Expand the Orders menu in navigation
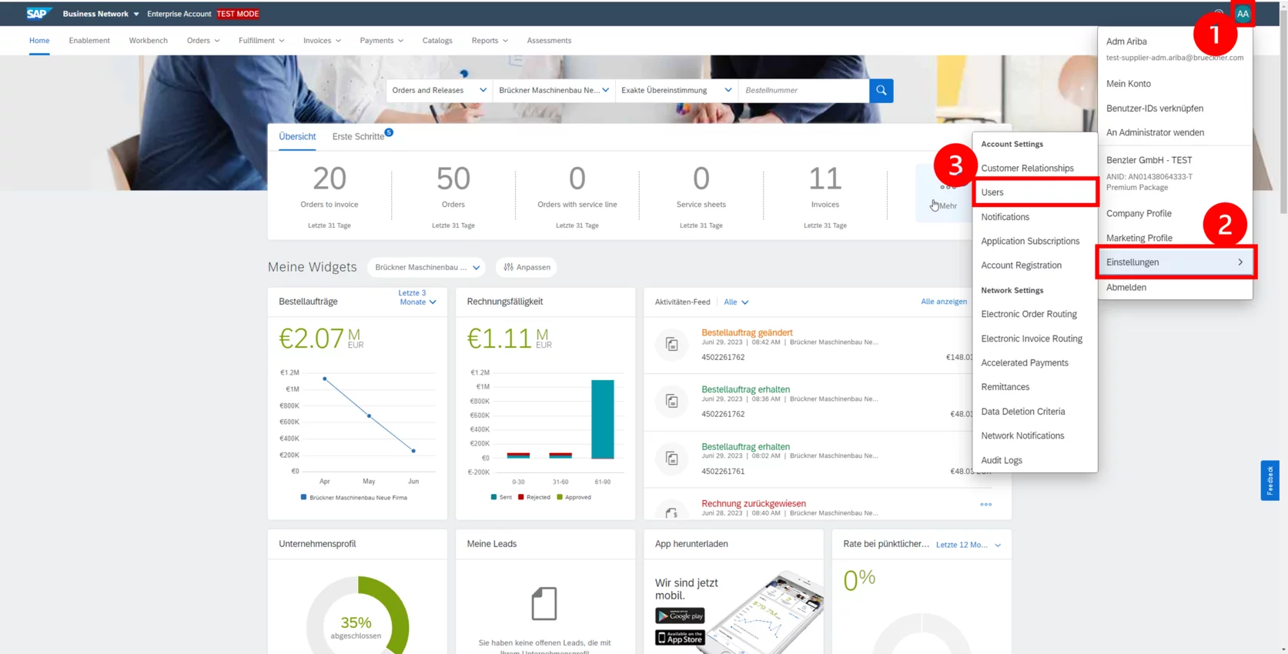Viewport: 1288px width, 654px height. (203, 40)
